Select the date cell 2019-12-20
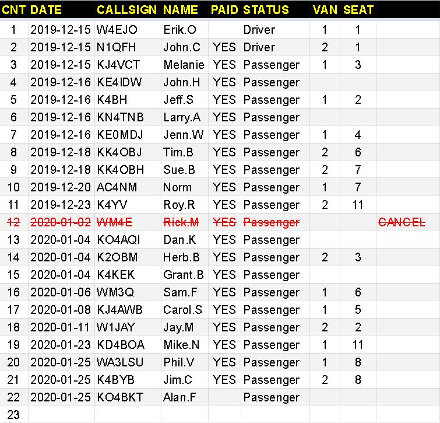The height and width of the screenshot is (423, 440). point(61,187)
